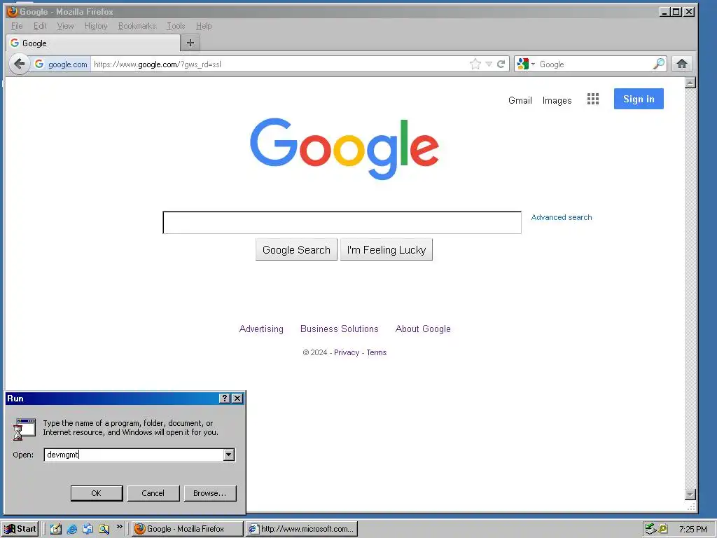Go back with the Firefox back arrow
Viewport: 717px width, 538px height.
point(19,64)
